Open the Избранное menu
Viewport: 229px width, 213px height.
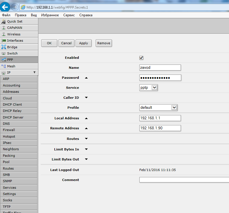[x=50, y=15]
